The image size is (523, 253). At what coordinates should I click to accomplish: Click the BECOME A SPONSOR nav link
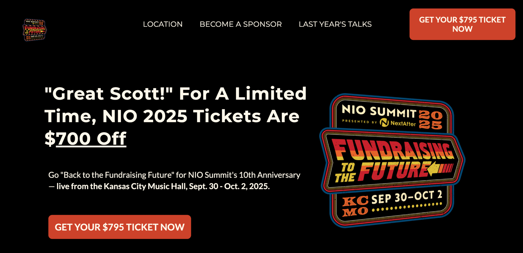tap(241, 24)
